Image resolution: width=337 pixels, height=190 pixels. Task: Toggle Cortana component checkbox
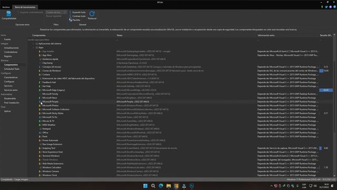pos(40,75)
